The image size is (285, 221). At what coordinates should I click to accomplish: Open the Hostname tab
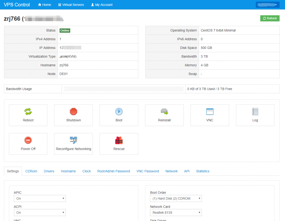click(68, 171)
